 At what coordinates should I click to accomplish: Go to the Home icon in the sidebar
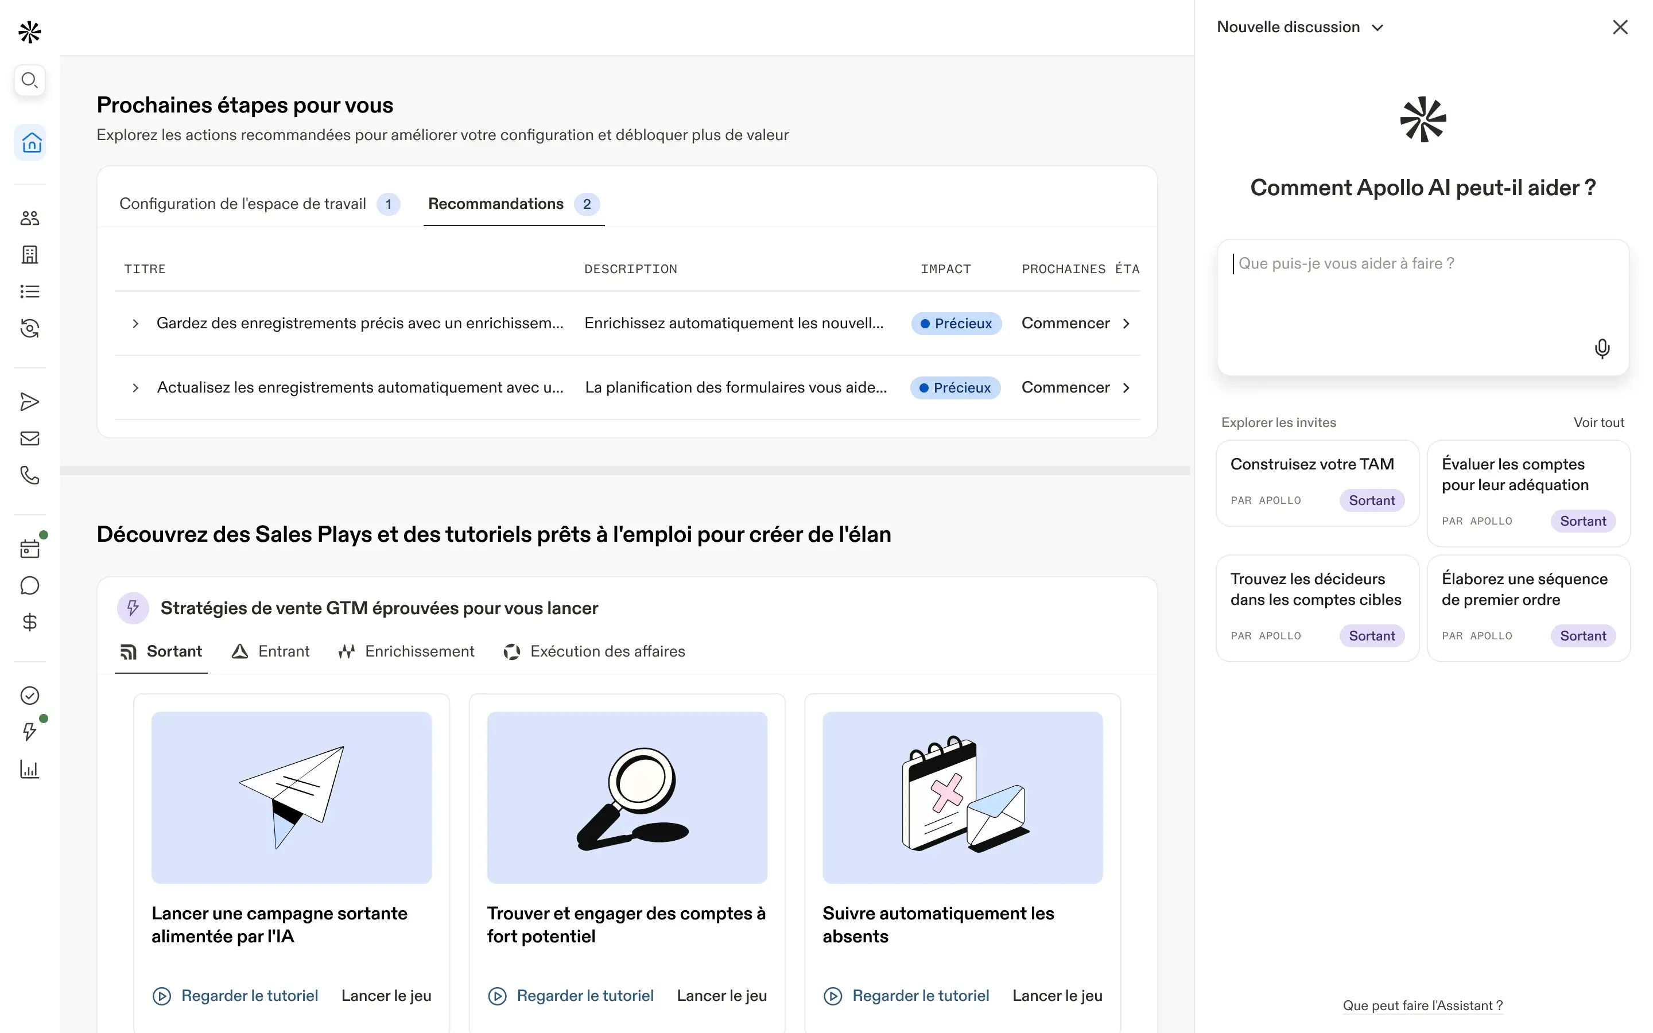31,143
